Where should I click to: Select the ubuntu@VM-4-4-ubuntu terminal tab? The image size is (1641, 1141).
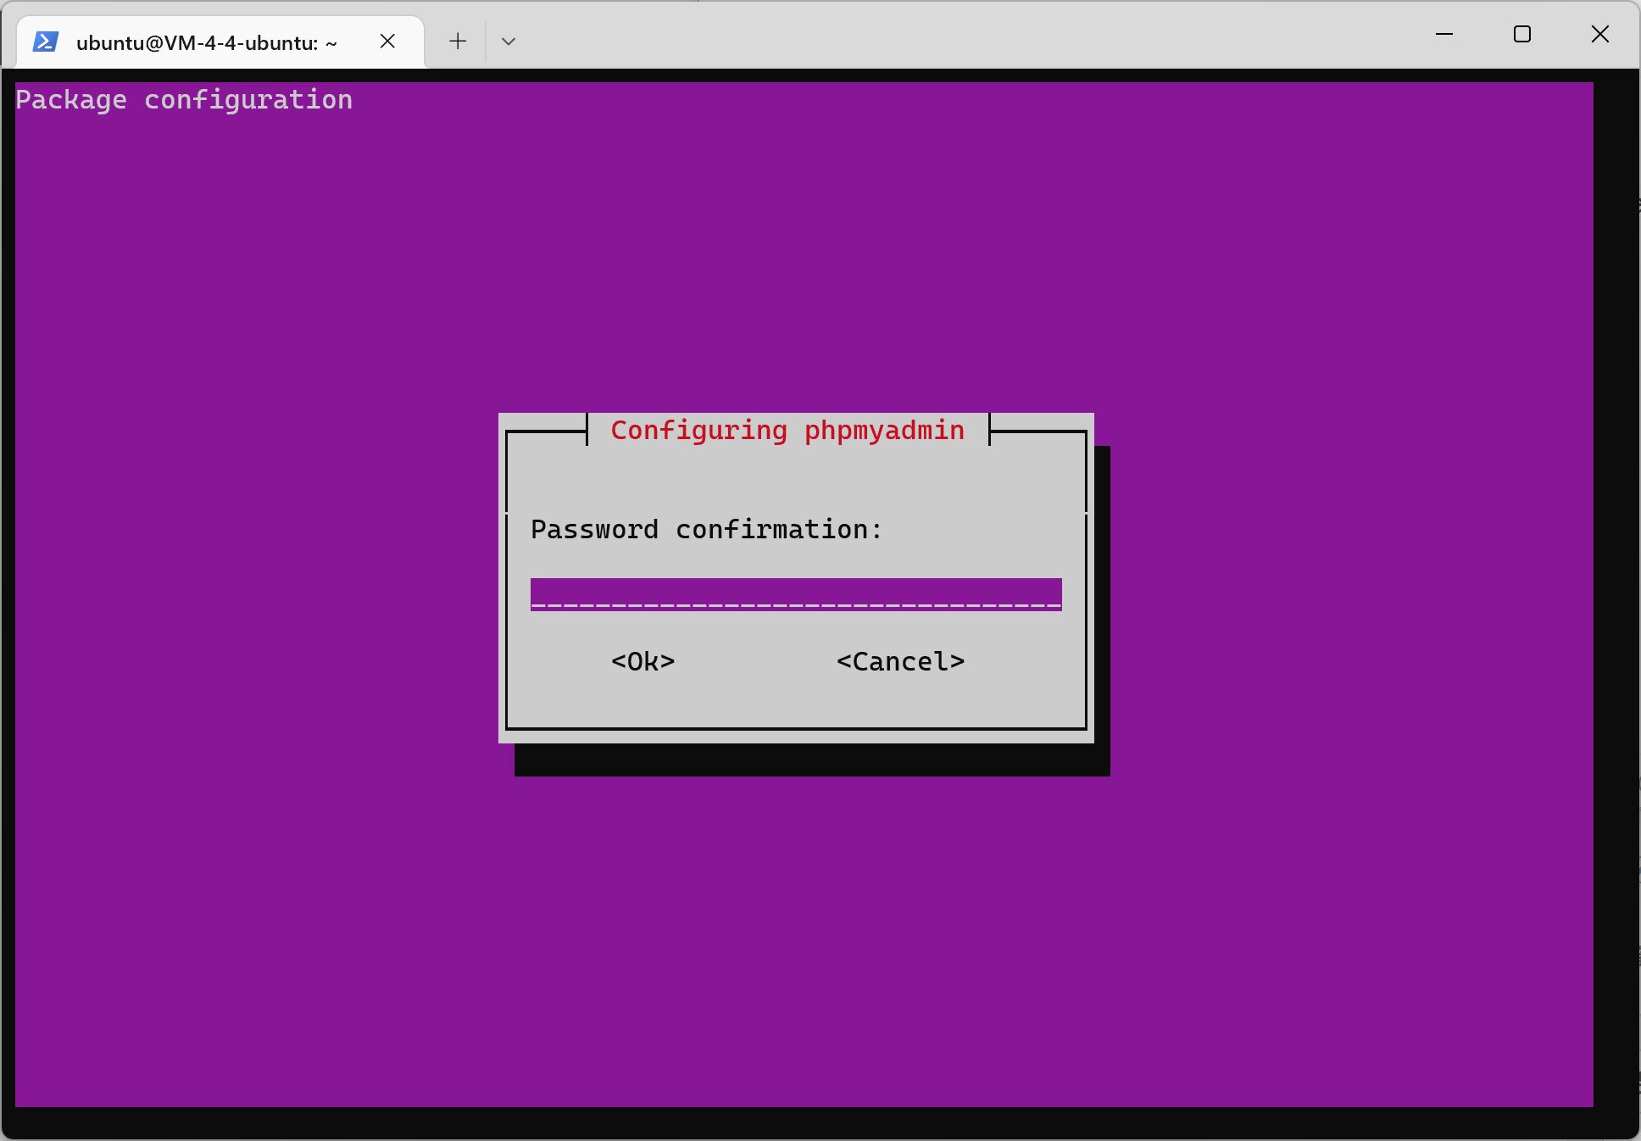[220, 42]
